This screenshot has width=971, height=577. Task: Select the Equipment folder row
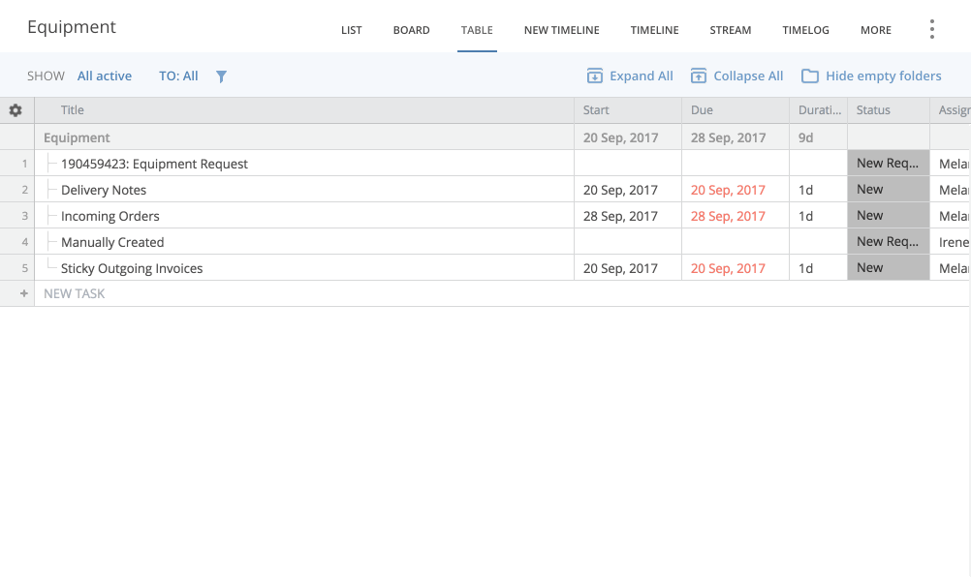78,137
